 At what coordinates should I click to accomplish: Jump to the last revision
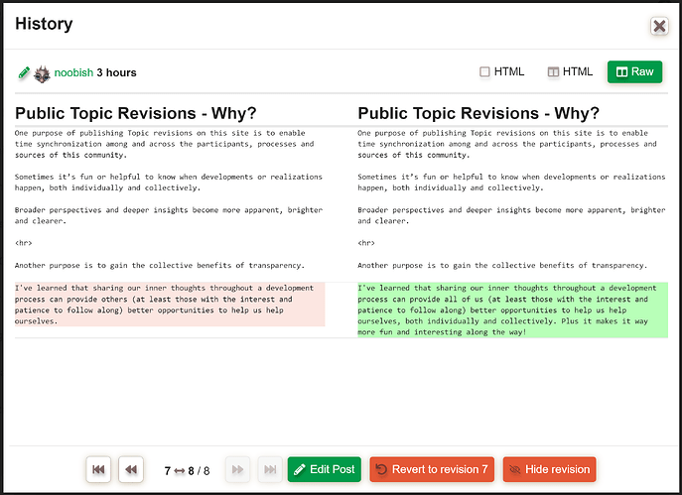270,469
